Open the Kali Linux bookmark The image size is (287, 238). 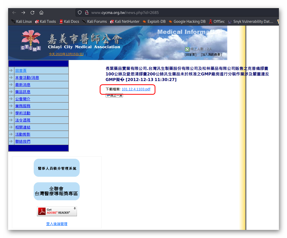click(22, 22)
